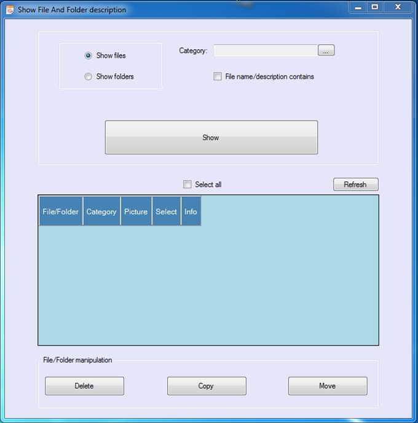Click empty area of the results grid
Screen dimensions: 418x423
(x=246, y=283)
